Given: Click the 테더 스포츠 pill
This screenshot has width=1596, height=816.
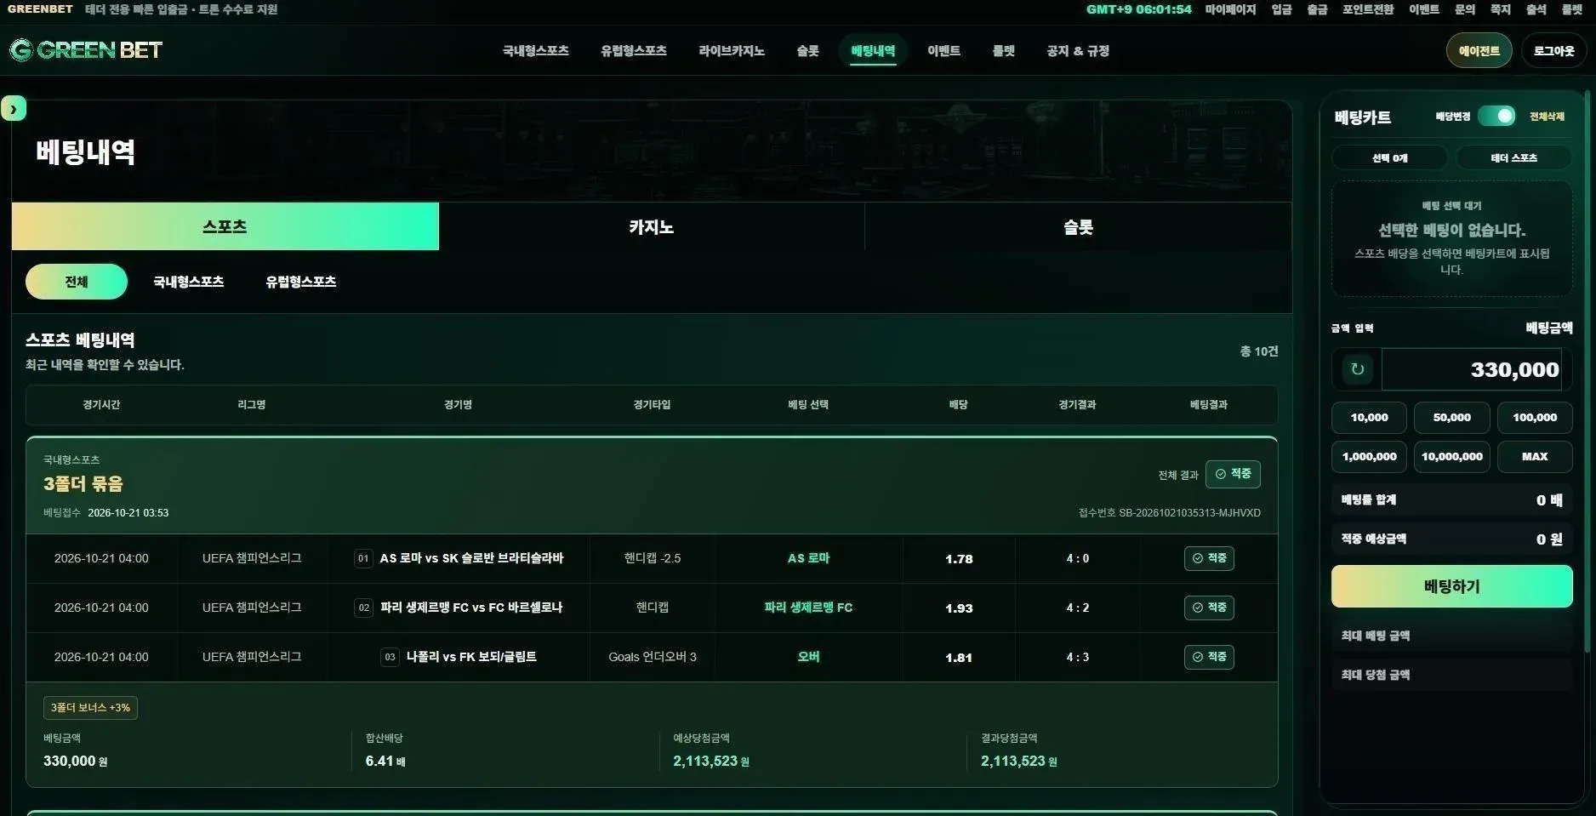Looking at the screenshot, I should pos(1513,157).
